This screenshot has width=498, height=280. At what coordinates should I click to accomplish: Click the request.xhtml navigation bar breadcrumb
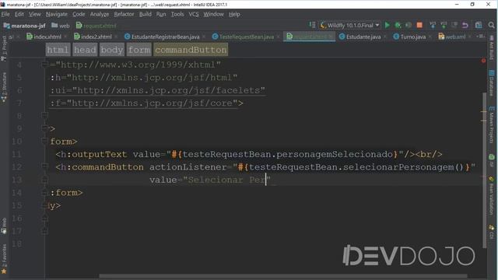pyautogui.click(x=96, y=26)
